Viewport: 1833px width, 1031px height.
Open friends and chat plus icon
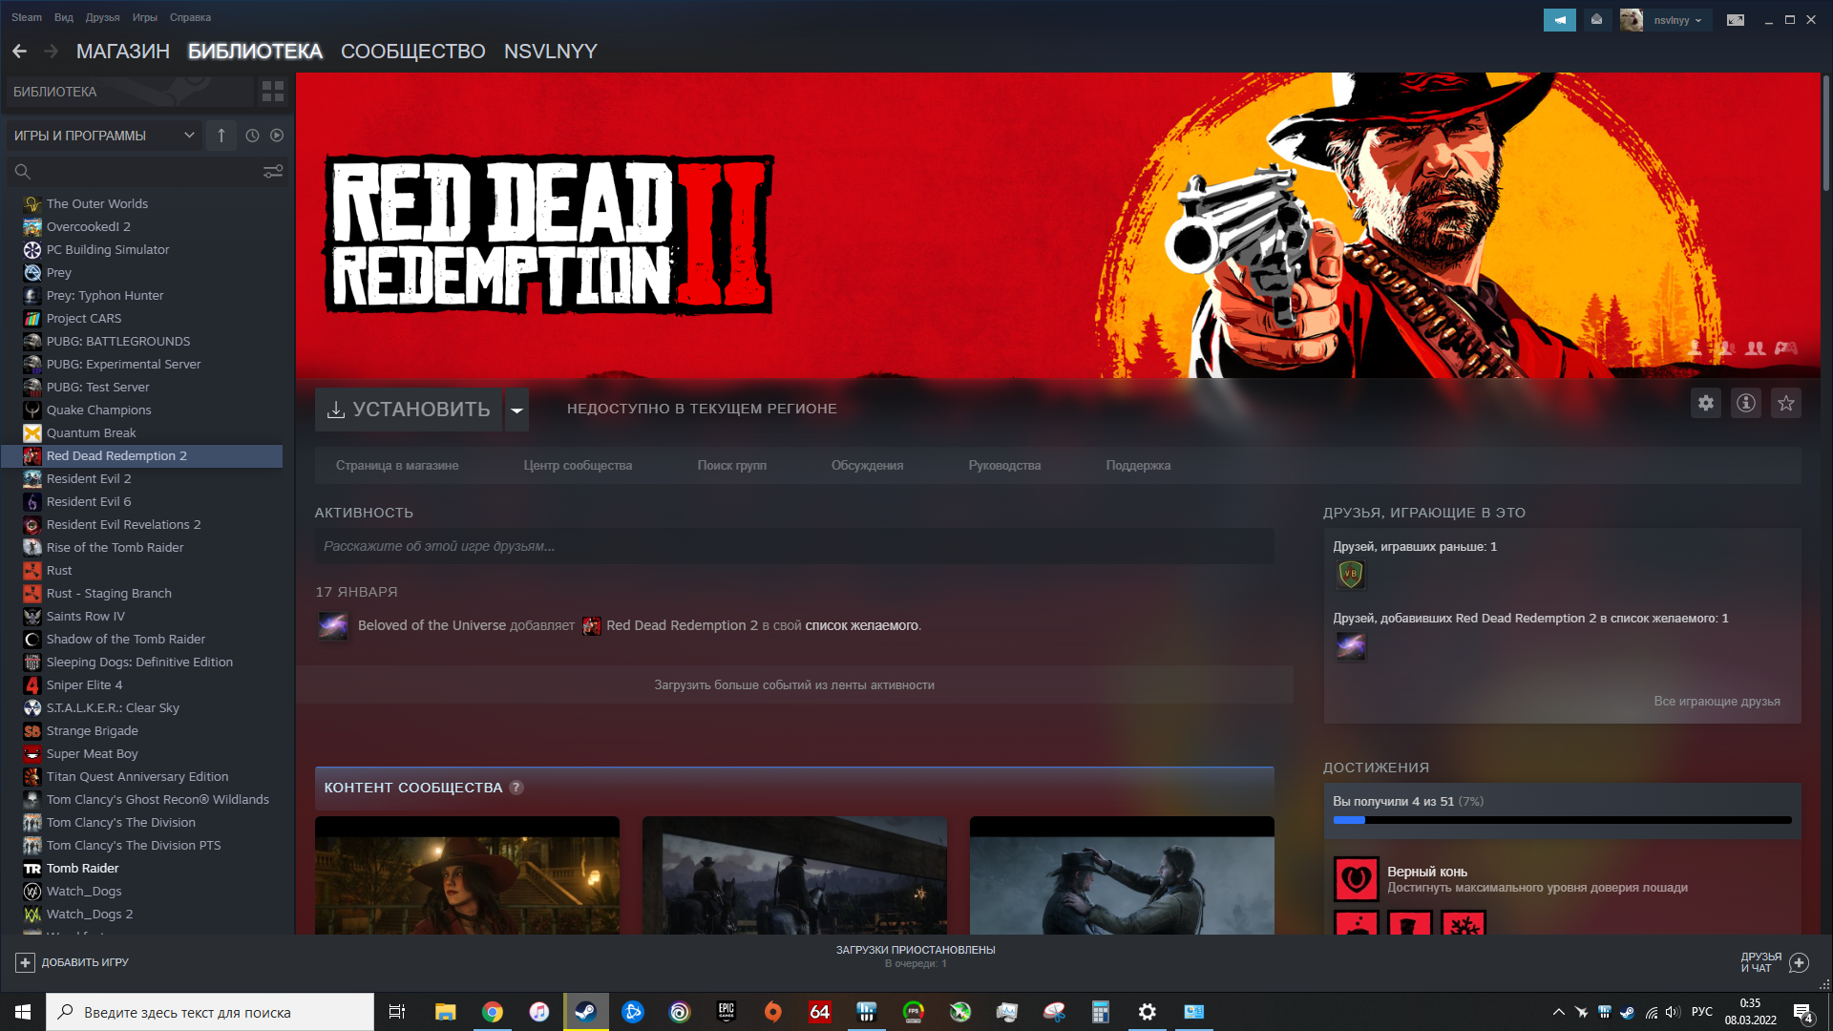[x=1799, y=962]
